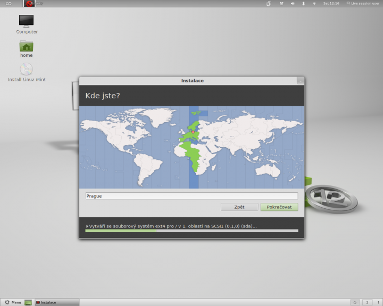Image resolution: width=383 pixels, height=306 pixels.
Task: Switch to workspace 1
Action: click(x=355, y=302)
